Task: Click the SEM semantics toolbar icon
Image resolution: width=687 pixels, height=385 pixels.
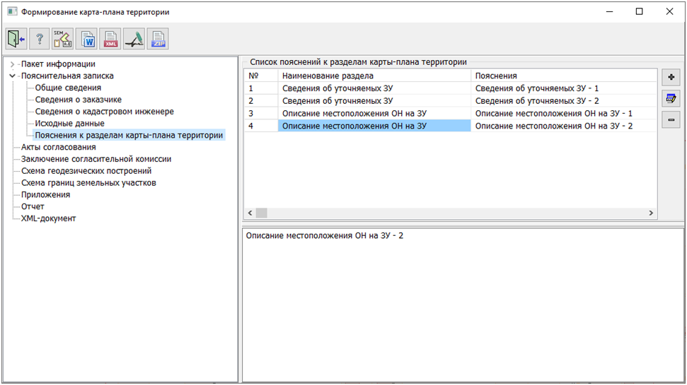Action: 63,40
